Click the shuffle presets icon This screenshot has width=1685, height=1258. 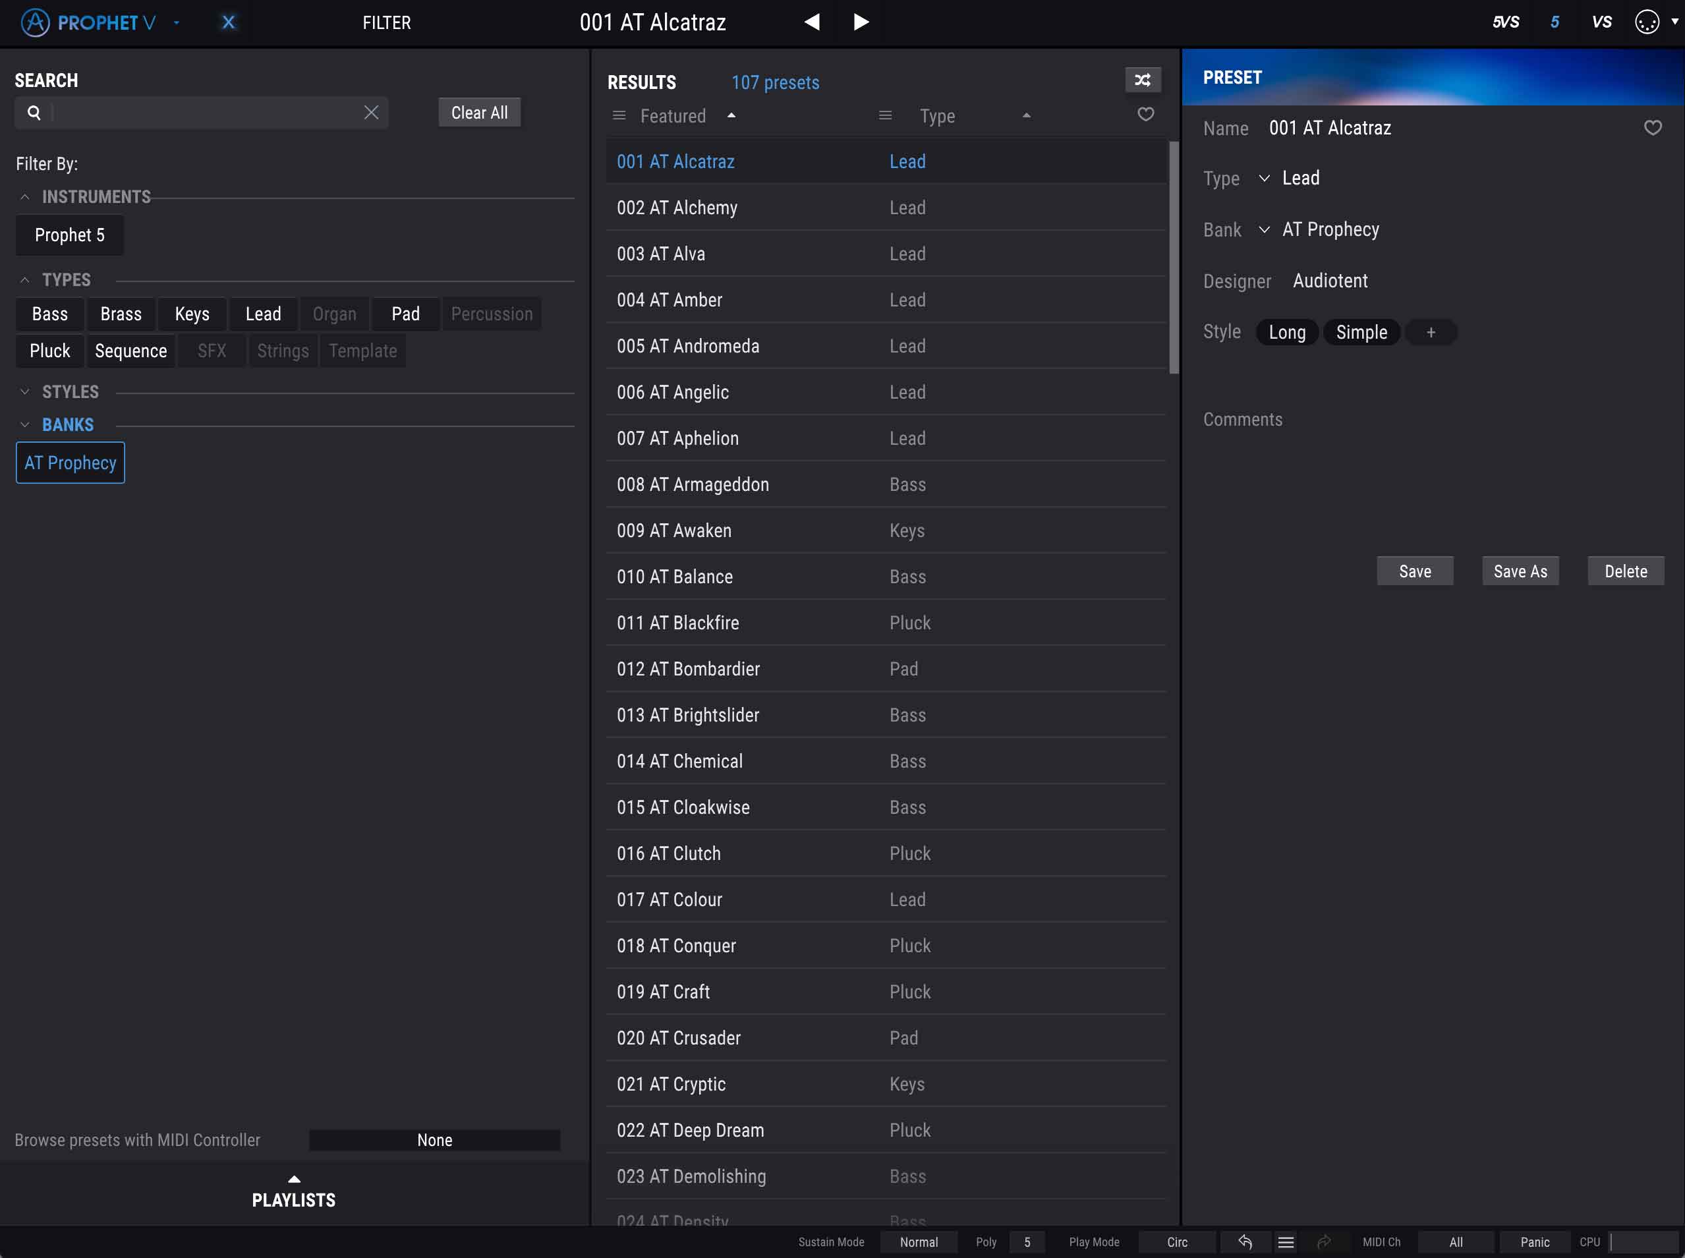pos(1142,80)
